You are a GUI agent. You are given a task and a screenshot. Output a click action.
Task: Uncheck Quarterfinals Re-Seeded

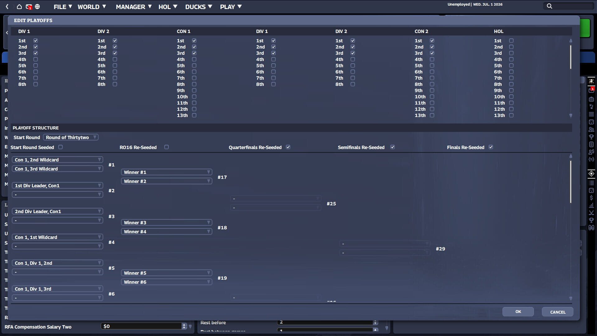(288, 147)
